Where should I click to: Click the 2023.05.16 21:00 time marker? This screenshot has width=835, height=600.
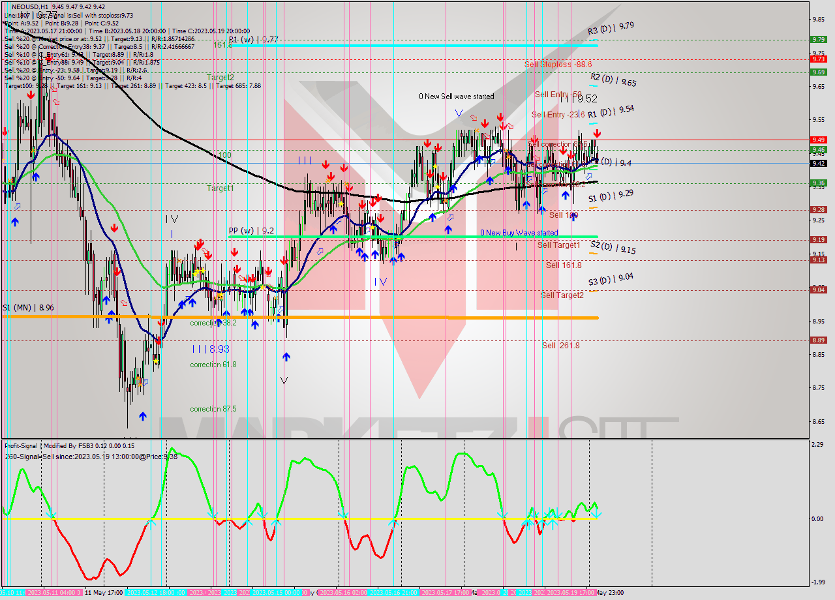(394, 593)
